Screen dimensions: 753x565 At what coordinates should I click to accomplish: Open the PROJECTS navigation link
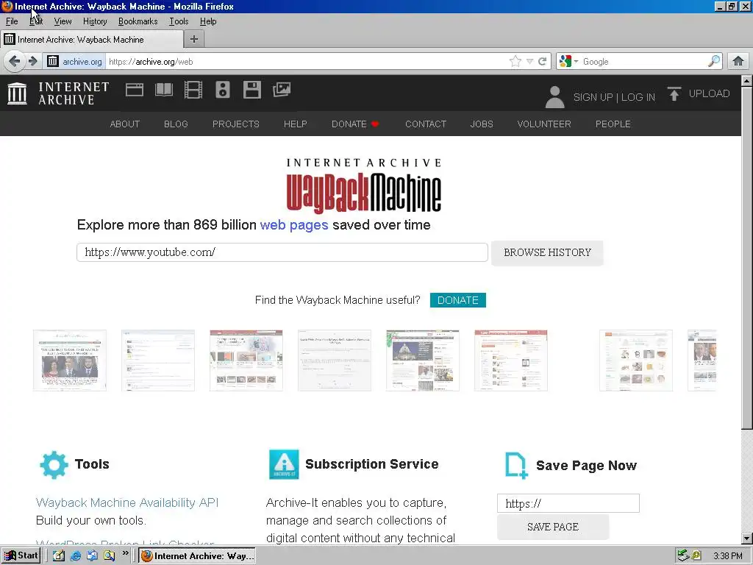236,124
